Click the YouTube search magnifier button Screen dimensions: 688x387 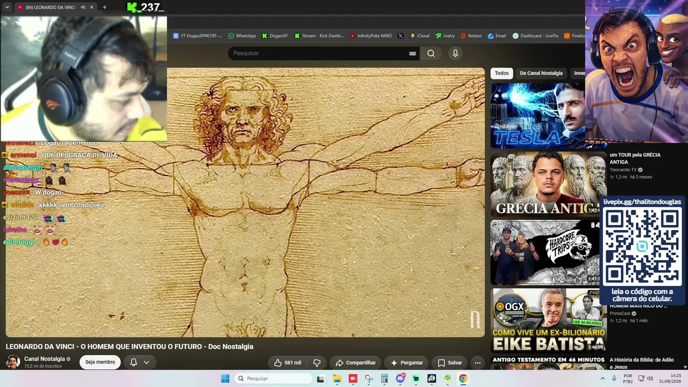[x=431, y=53]
